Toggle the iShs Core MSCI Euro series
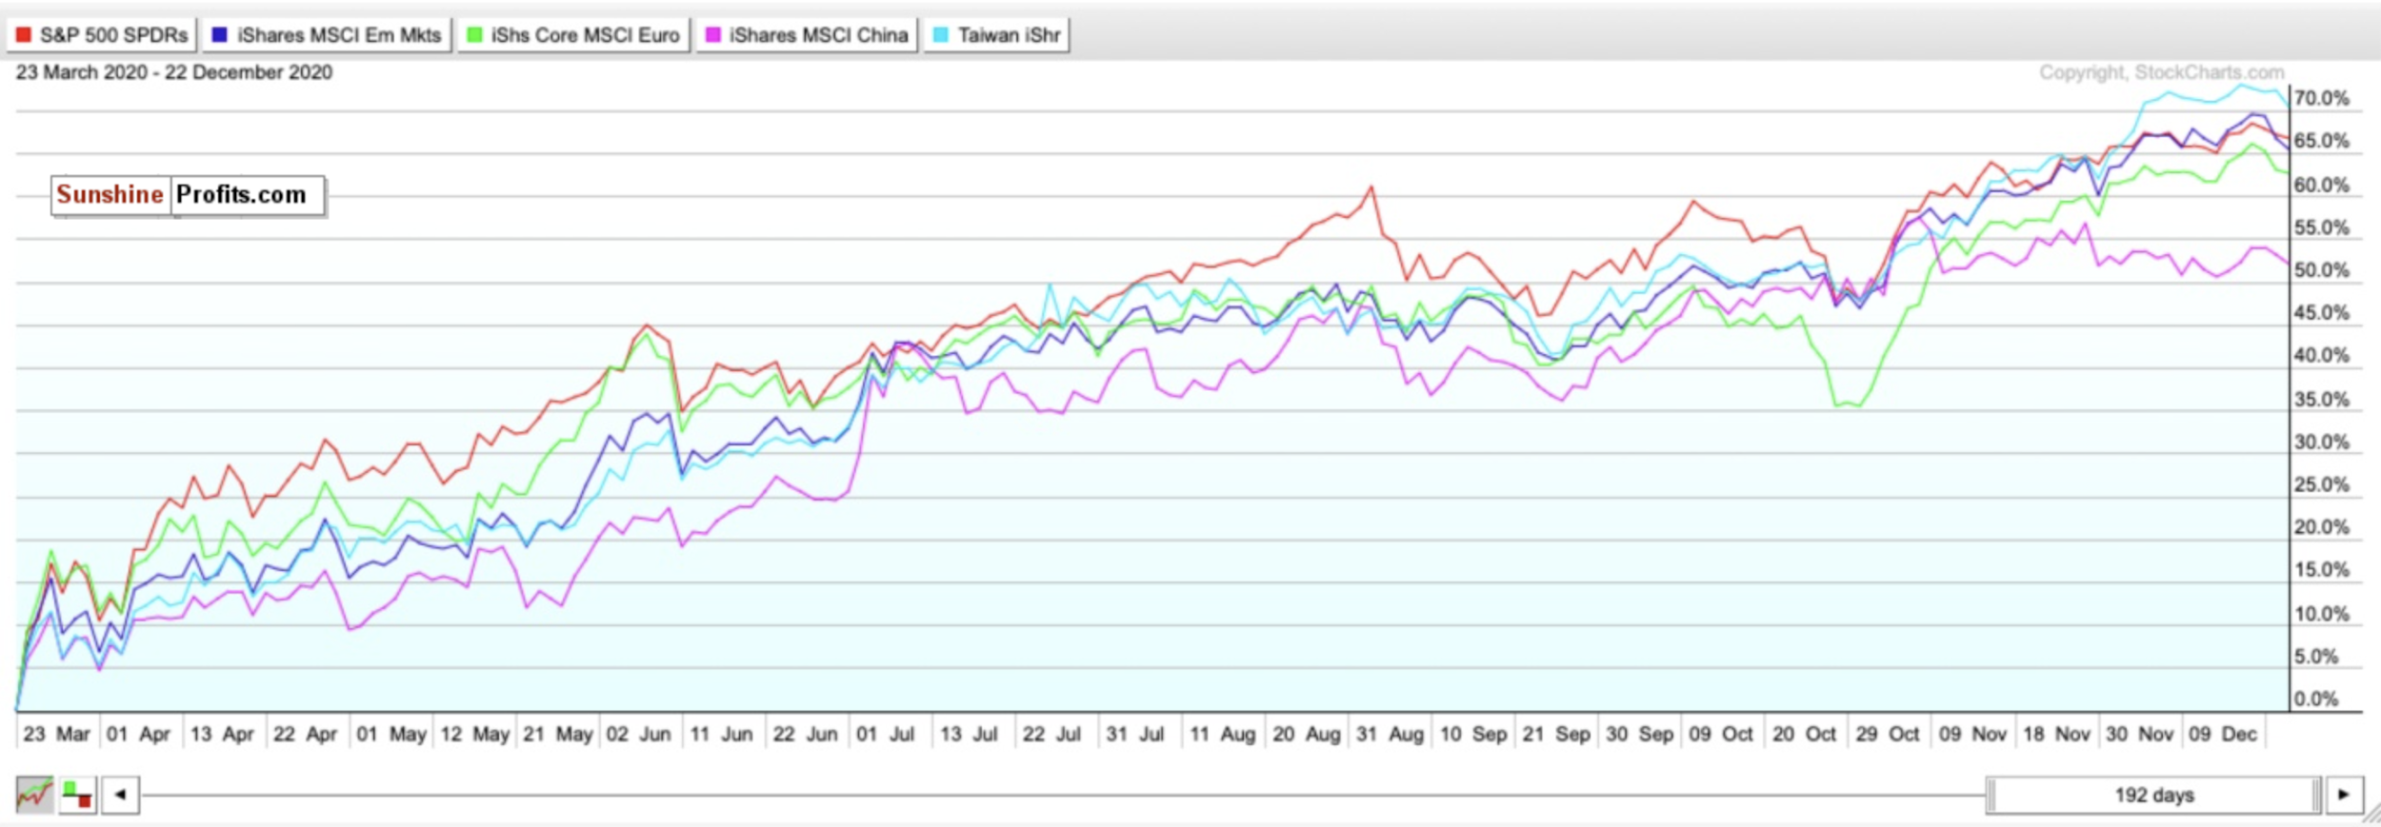2381x827 pixels. (573, 35)
